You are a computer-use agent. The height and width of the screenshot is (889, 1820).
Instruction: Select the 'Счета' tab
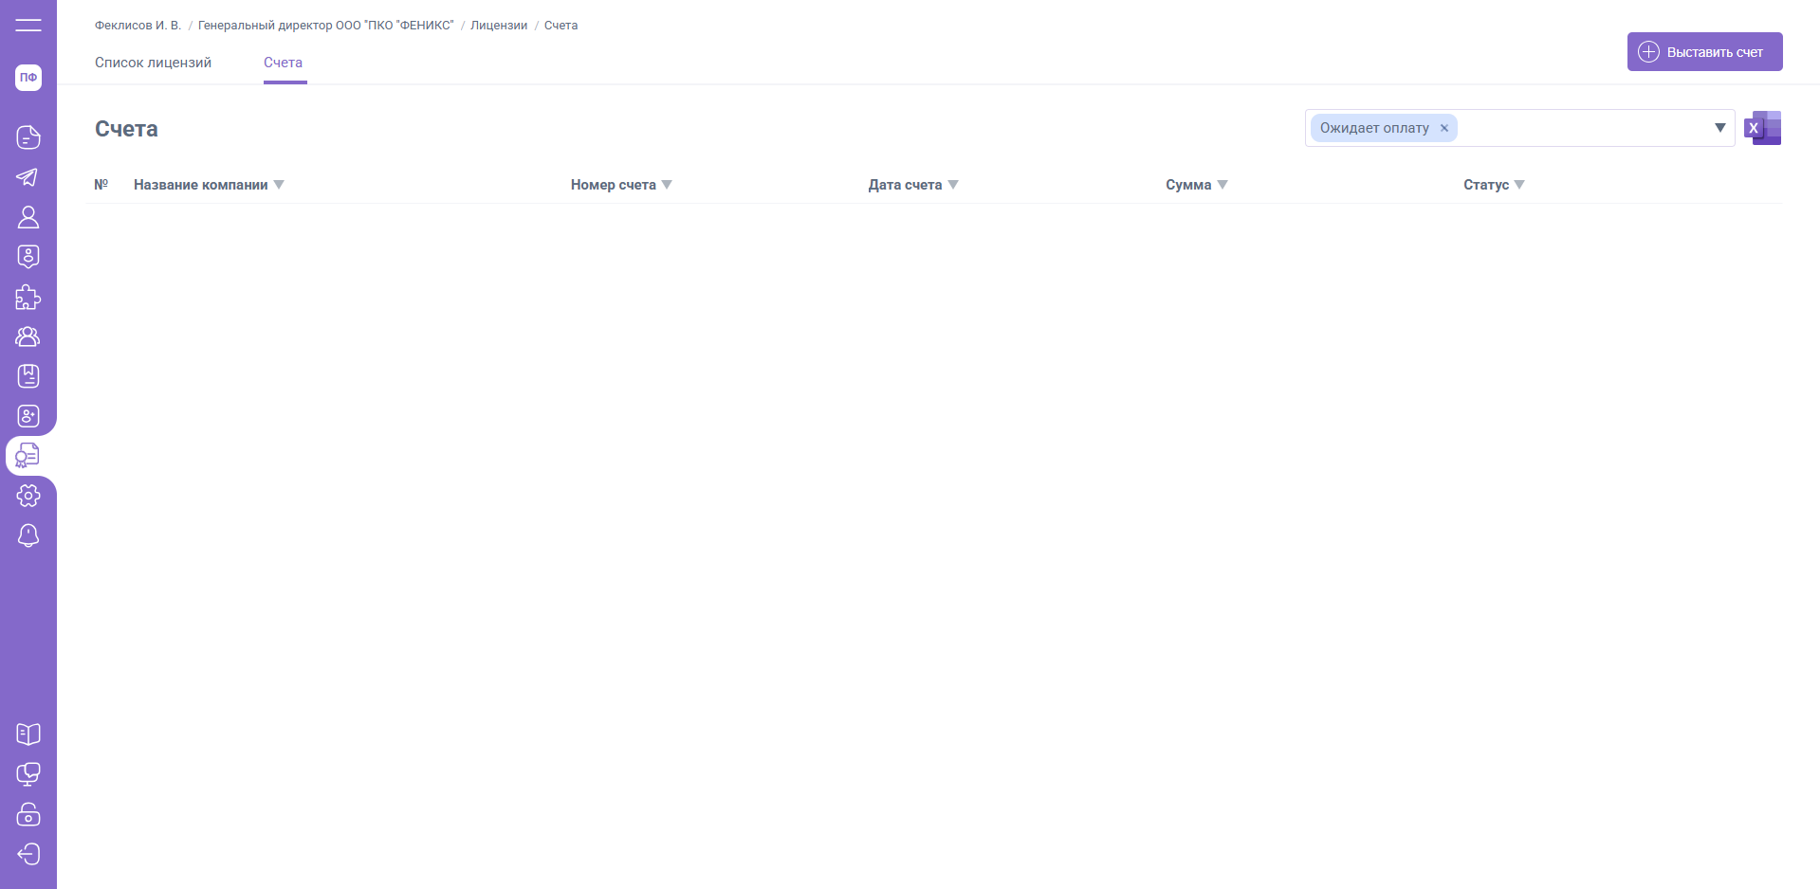click(x=283, y=63)
